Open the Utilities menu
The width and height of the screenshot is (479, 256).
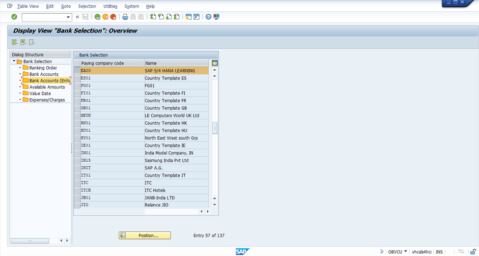coord(110,6)
